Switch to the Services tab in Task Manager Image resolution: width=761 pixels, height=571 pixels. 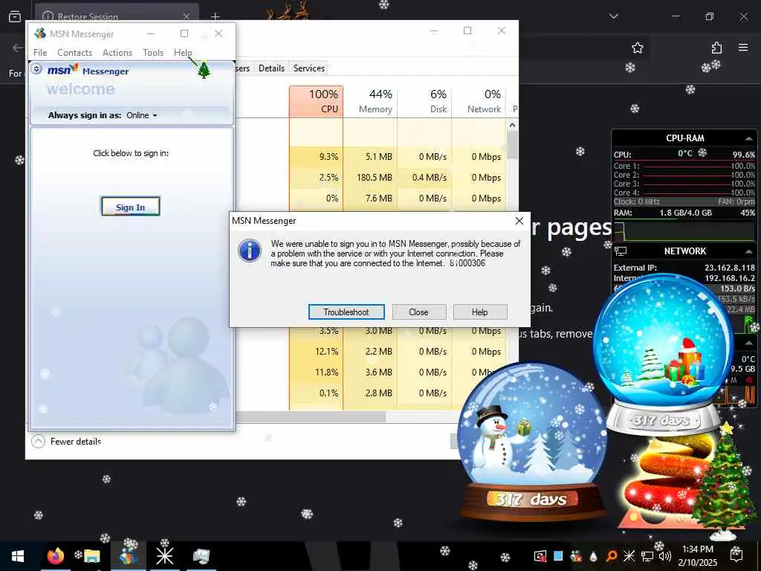pyautogui.click(x=308, y=68)
